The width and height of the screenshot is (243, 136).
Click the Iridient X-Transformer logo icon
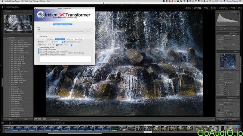pos(41,15)
